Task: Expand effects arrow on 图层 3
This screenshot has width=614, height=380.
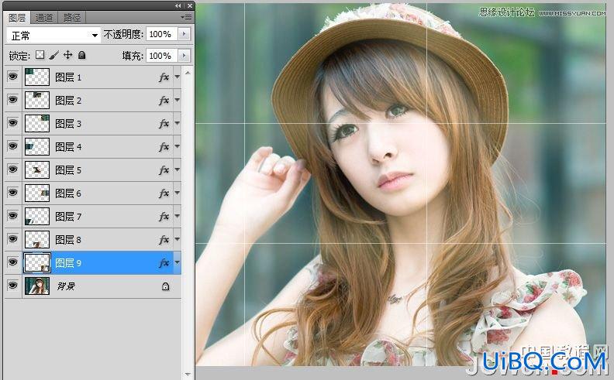Action: [177, 123]
